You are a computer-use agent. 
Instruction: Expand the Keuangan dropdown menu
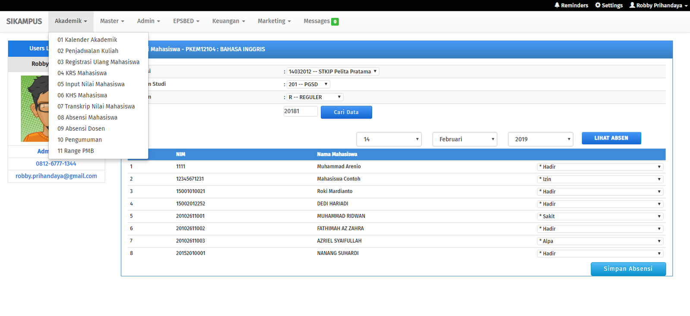[x=228, y=21]
